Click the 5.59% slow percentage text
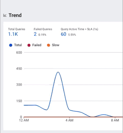This screenshot has width=123, height=133. tap(72, 35)
